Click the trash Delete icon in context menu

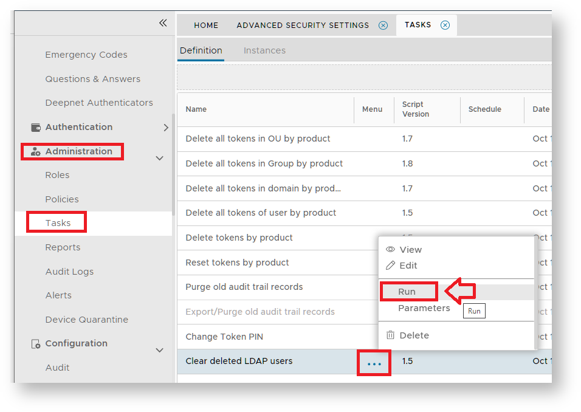pyautogui.click(x=390, y=335)
